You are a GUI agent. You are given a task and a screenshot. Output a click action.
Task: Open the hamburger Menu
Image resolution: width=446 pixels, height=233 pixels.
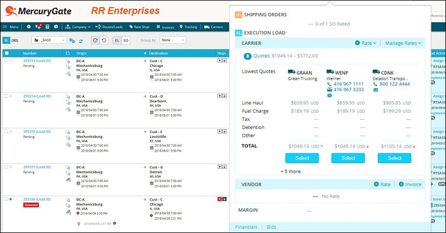(x=11, y=27)
